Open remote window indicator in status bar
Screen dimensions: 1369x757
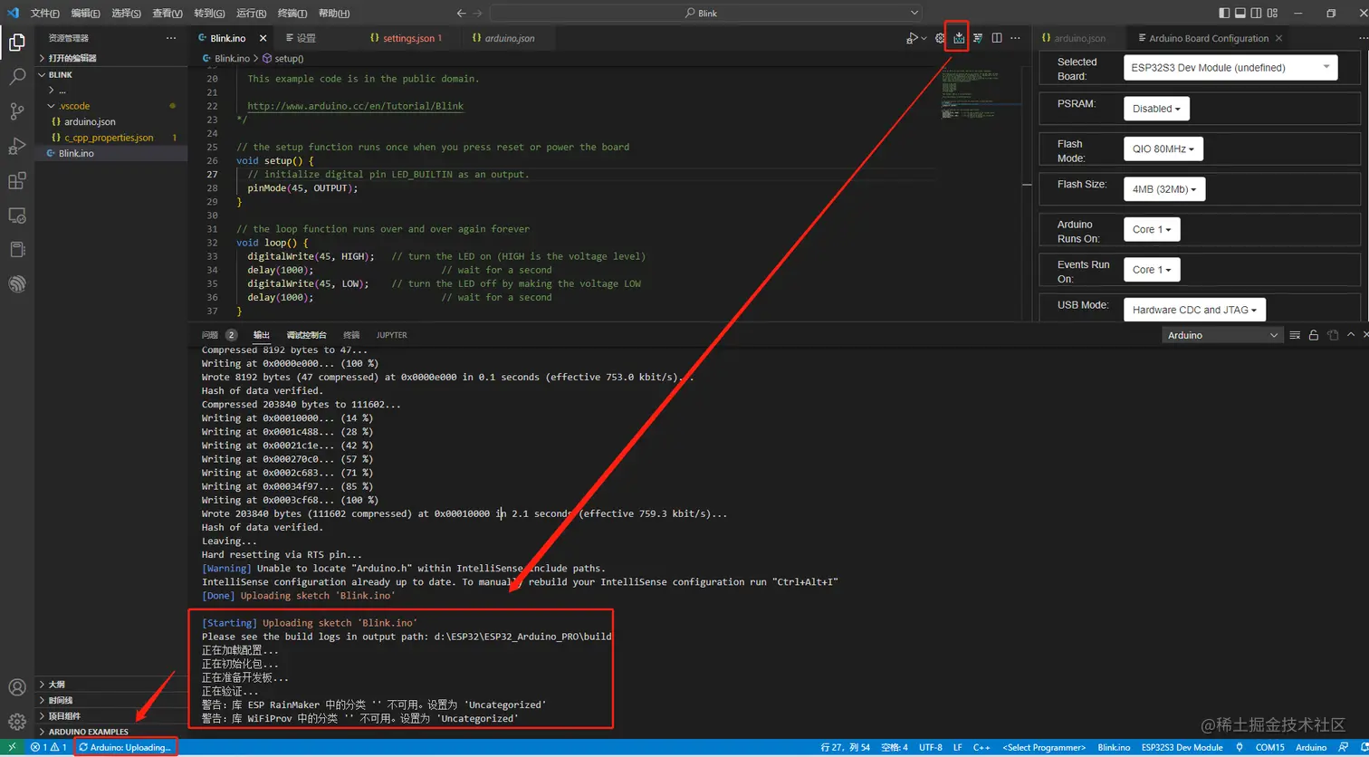click(x=12, y=748)
